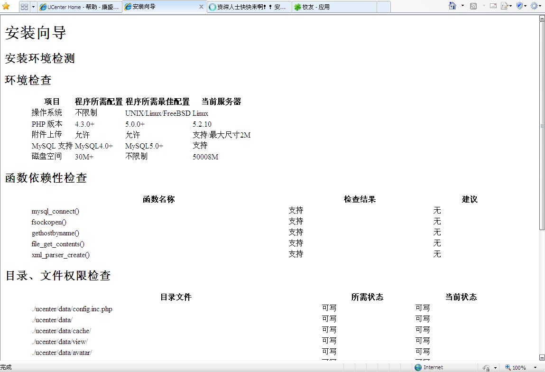This screenshot has width=545, height=372.
Task: Click the 程序所需配置 column header
Action: (x=99, y=102)
